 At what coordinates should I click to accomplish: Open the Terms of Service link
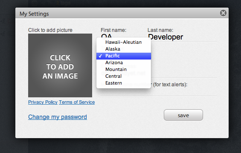[77, 102]
